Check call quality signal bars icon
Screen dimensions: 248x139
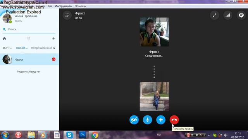228,15
